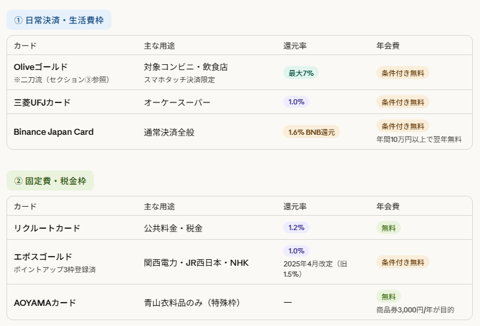Click Oliveゴールド's 条件付き無料 badge
Screen dimensions: 480x326
pos(402,73)
